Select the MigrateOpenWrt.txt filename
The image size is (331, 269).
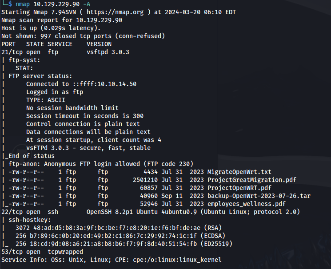[239, 172]
